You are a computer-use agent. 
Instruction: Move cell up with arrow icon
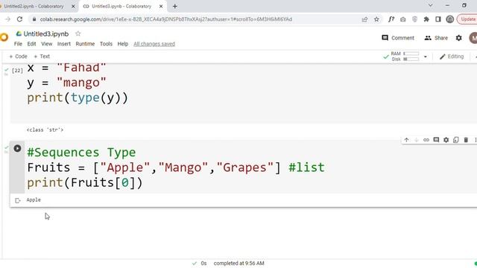tap(406, 140)
